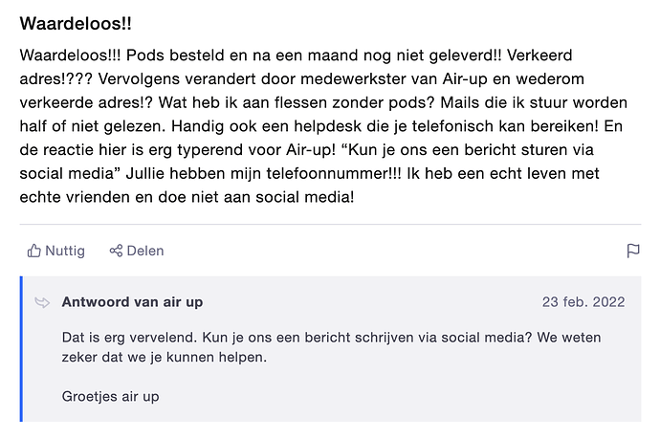
Task: Open the review title "Waardeloos!!"
Action: point(83,22)
